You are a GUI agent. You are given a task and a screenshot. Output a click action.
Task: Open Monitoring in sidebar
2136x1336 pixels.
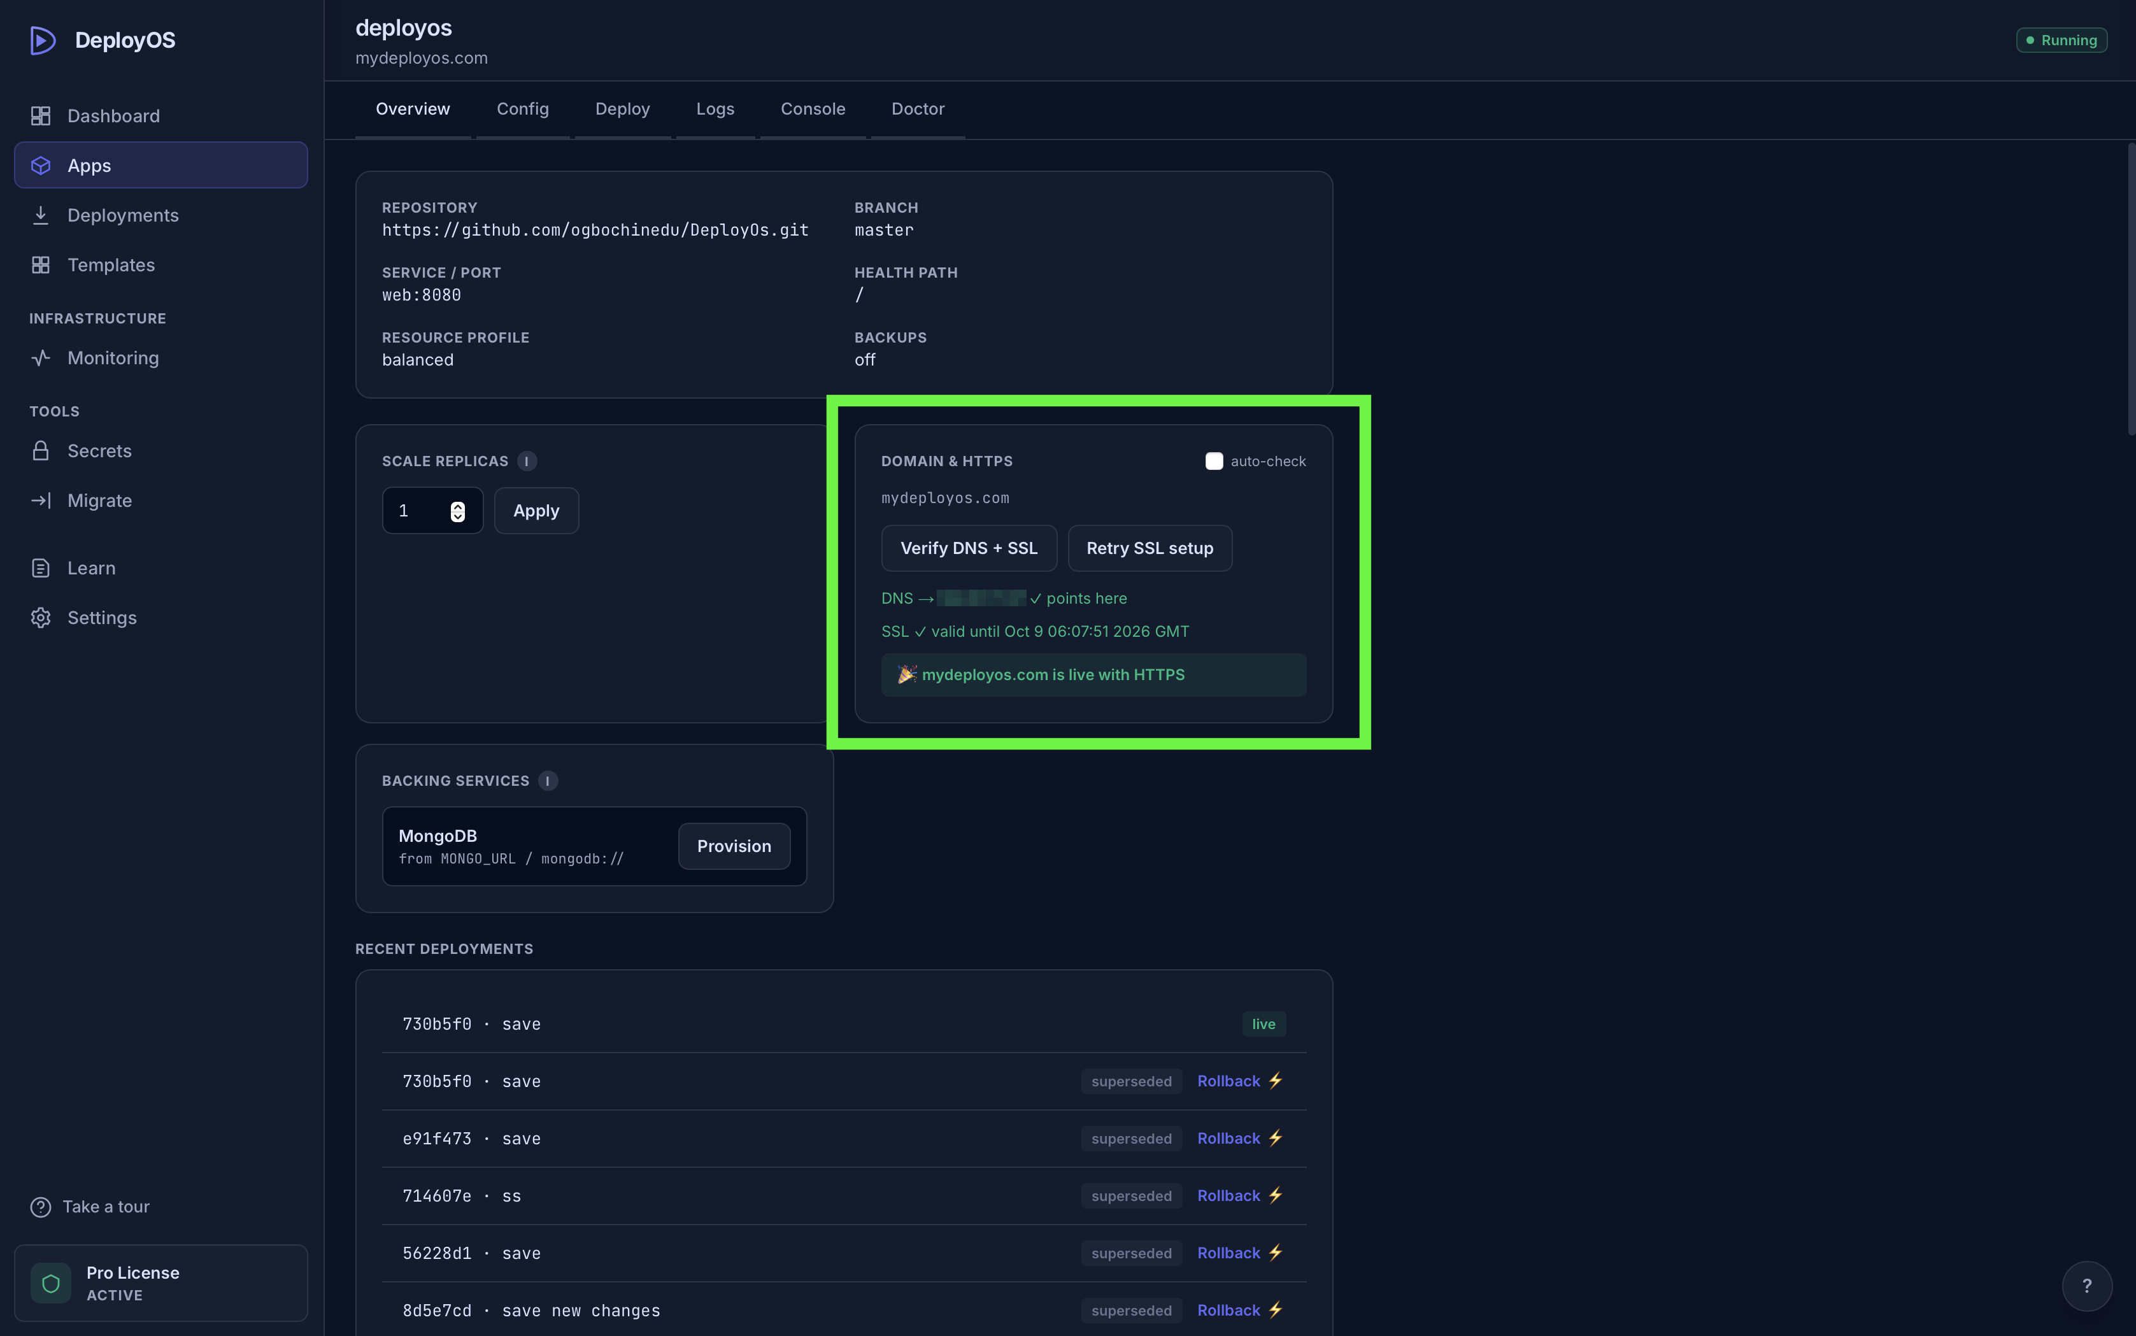point(161,358)
